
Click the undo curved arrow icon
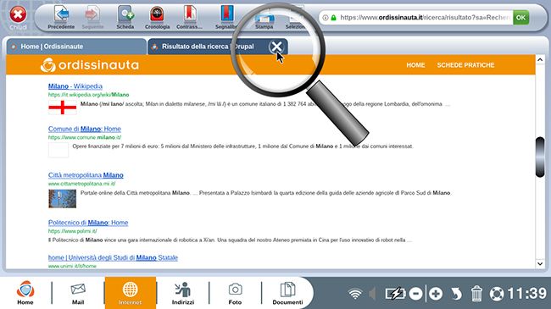[x=456, y=294]
